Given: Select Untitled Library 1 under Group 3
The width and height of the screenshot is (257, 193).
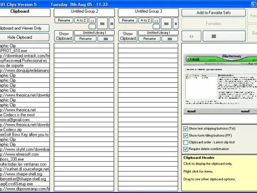Looking at the screenshot, I should (x=158, y=33).
